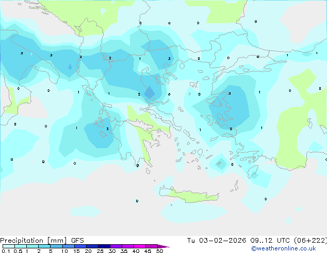Click the legend scale label '10'

tap(64, 251)
